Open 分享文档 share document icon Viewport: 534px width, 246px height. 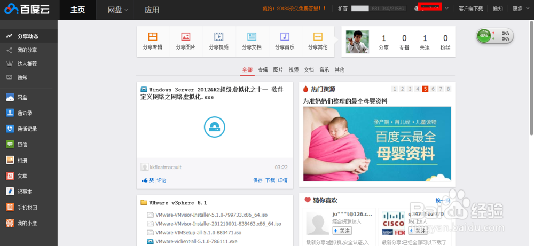(x=252, y=37)
